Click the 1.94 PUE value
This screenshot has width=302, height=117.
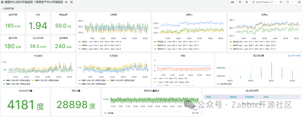38,25
